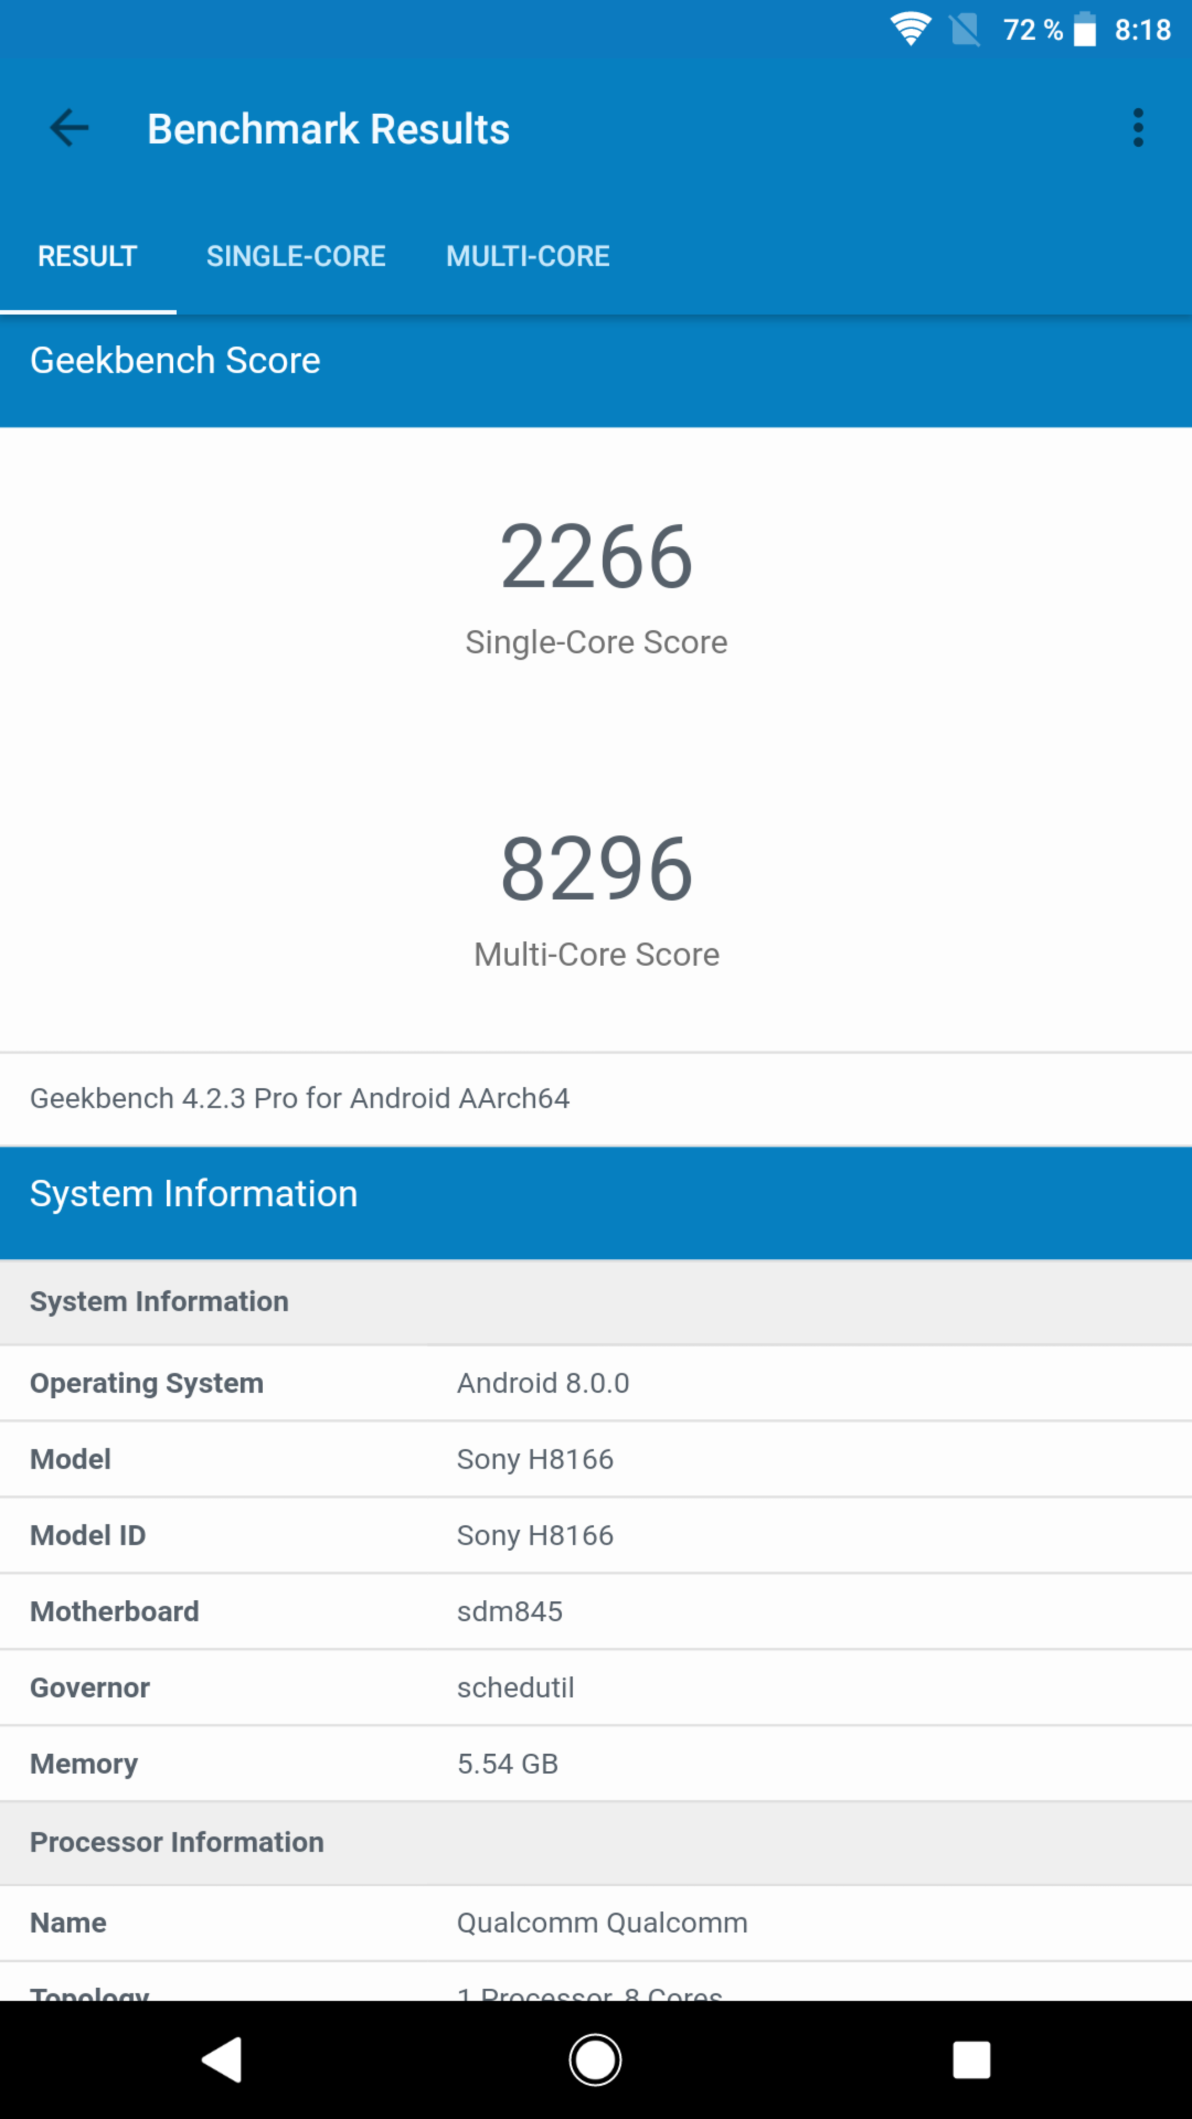
Task: Switch to the RESULT tab
Action: 87,256
